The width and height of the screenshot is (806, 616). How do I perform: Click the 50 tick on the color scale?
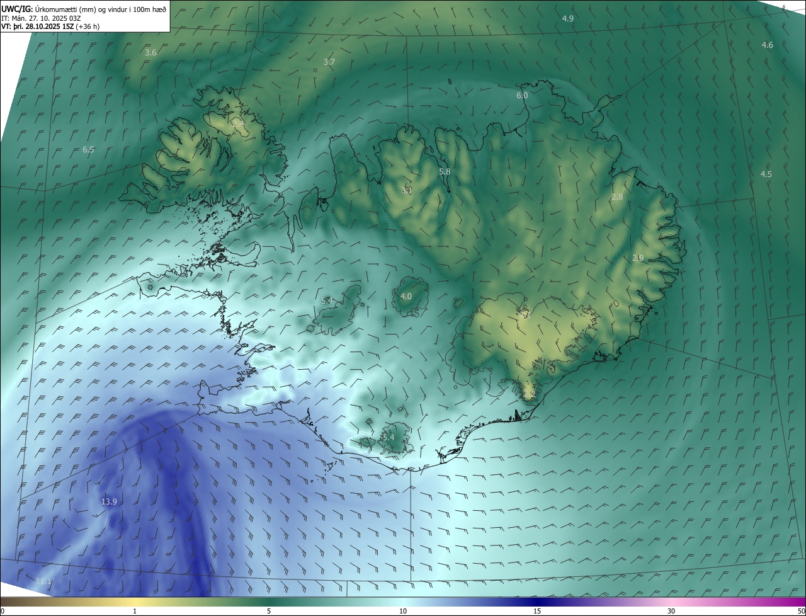point(801,611)
